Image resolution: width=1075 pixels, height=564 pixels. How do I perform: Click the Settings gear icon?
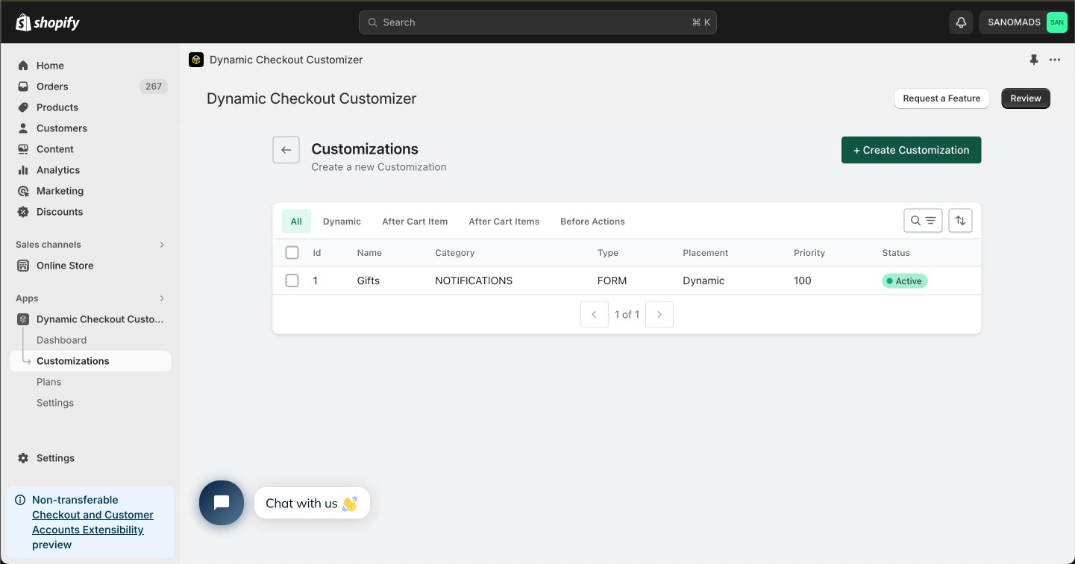click(23, 458)
